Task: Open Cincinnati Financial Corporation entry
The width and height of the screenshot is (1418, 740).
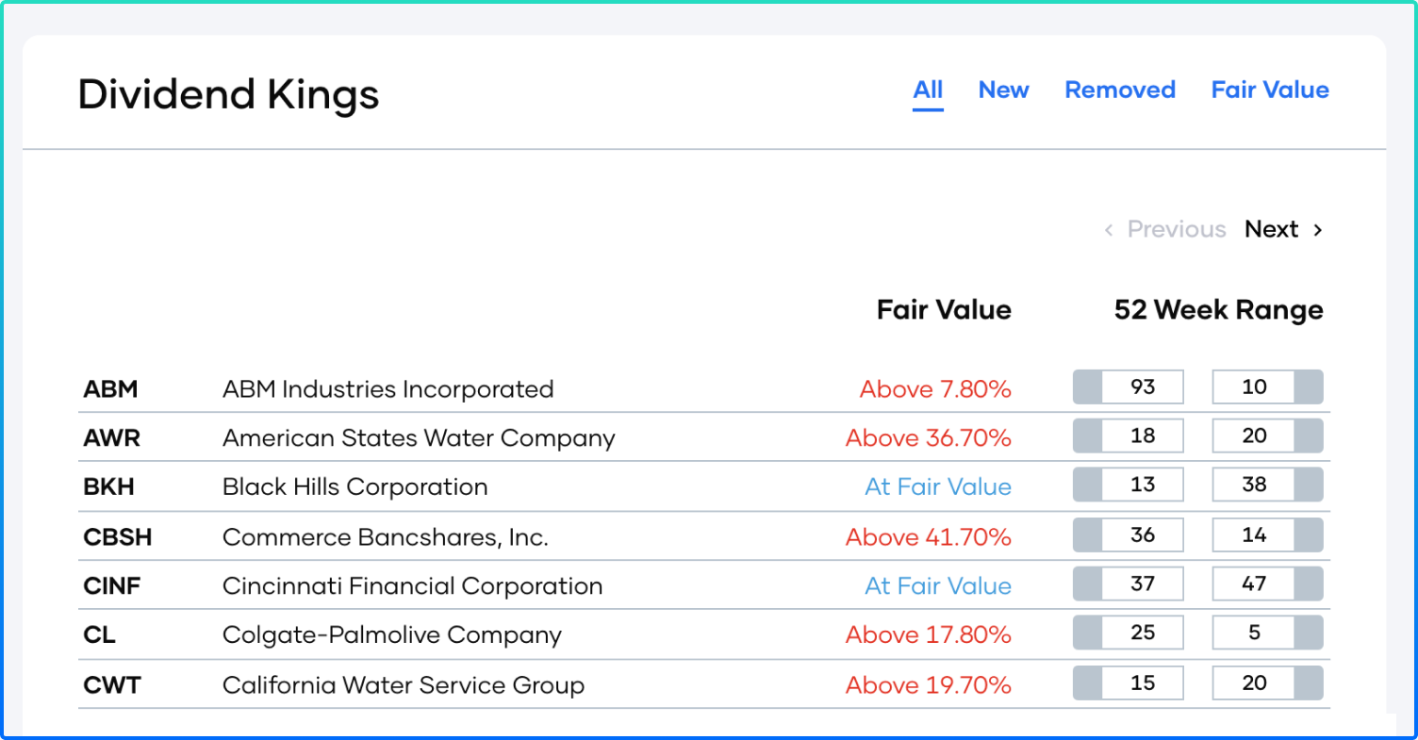Action: (x=412, y=586)
